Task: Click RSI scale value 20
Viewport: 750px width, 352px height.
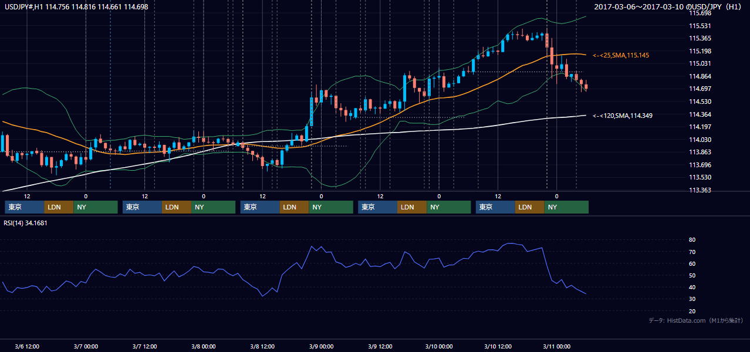Action: tap(692, 311)
